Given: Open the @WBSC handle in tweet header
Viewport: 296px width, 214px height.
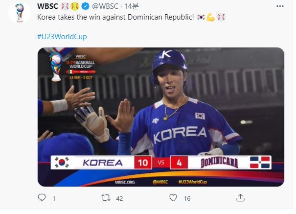Looking at the screenshot, I should (x=103, y=7).
